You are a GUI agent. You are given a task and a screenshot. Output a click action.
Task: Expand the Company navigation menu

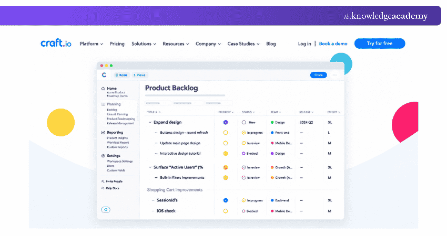[208, 44]
